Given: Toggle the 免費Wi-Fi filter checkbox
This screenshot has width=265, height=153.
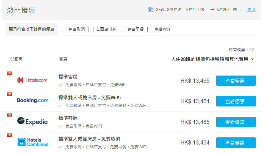Looking at the screenshot, I should pos(150,29).
